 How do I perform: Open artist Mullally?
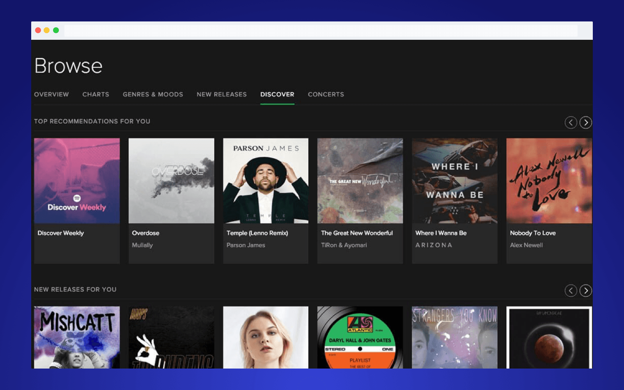pos(142,245)
